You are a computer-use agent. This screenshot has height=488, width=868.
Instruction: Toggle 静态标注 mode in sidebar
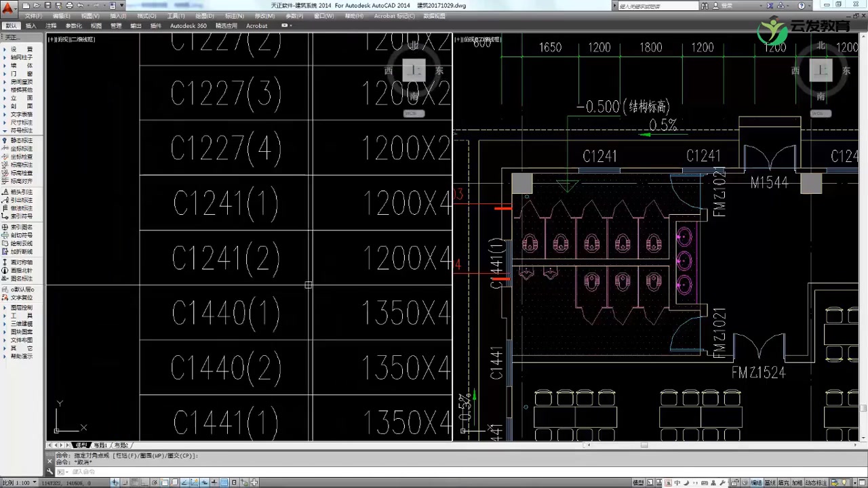tap(18, 140)
